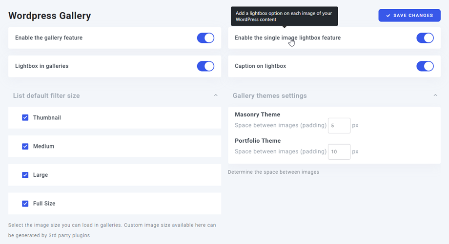Viewport: 449px width, 244px height.
Task: Collapse Gallery themes settings section chevron
Action: (x=435, y=95)
